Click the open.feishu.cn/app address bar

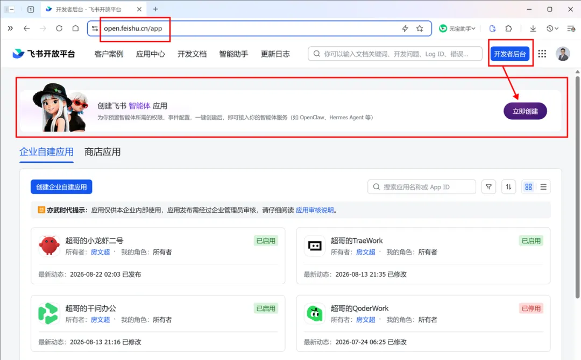tap(259, 28)
